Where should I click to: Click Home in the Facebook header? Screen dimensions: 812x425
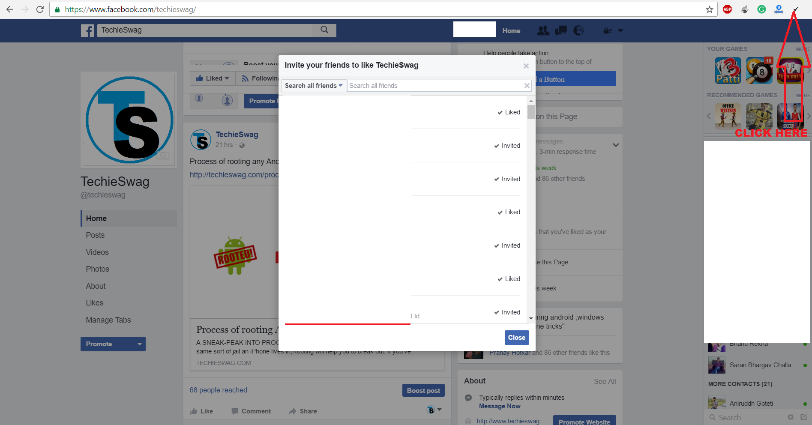click(511, 31)
